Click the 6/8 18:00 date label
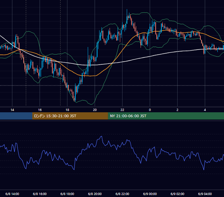 (x=67, y=194)
